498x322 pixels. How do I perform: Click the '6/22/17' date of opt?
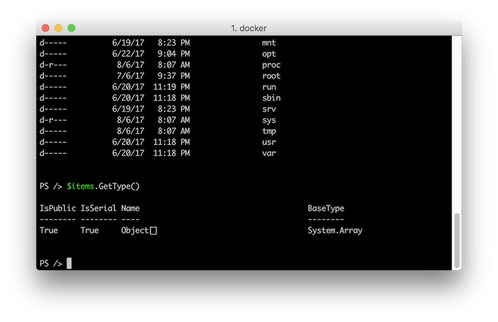click(129, 54)
